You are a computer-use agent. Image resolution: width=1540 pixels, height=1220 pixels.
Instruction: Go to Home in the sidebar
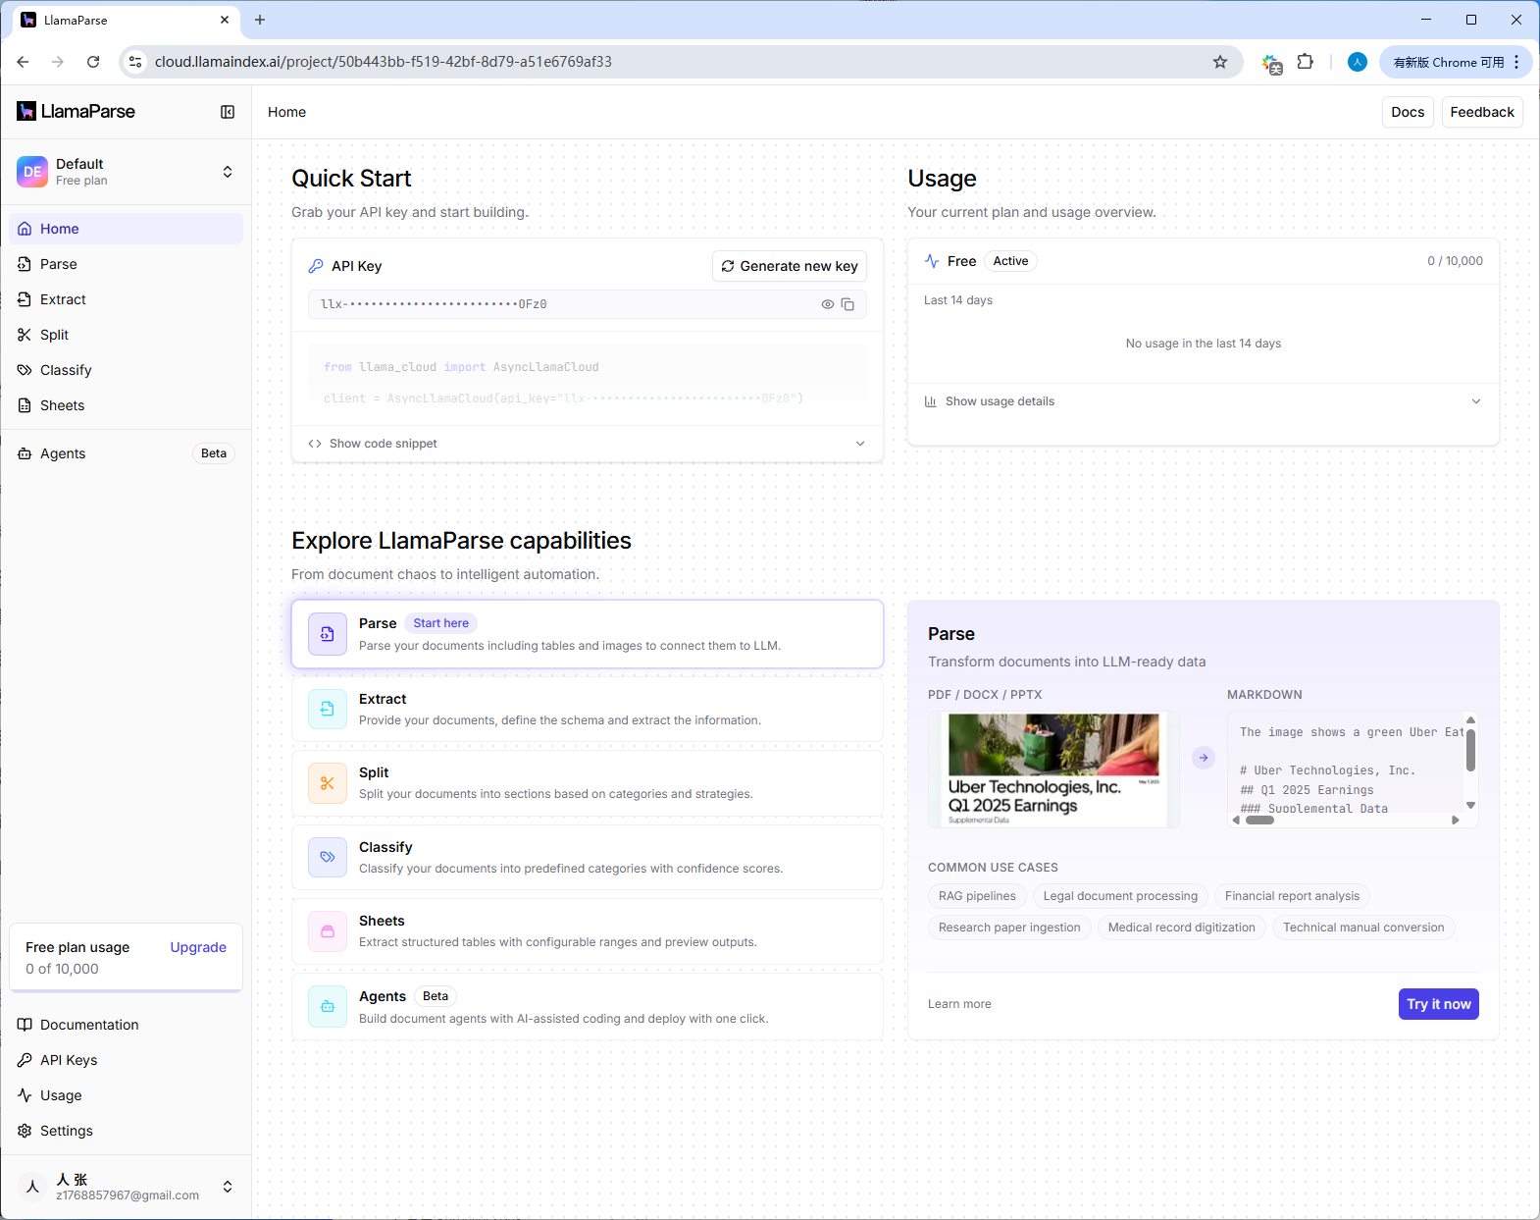pyautogui.click(x=127, y=229)
